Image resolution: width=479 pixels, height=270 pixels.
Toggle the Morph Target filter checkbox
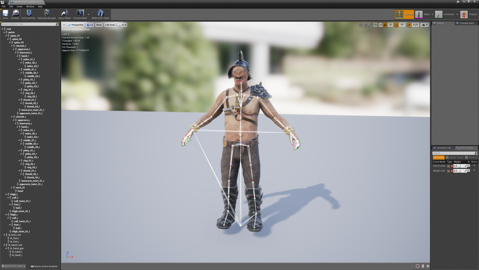pos(447,157)
